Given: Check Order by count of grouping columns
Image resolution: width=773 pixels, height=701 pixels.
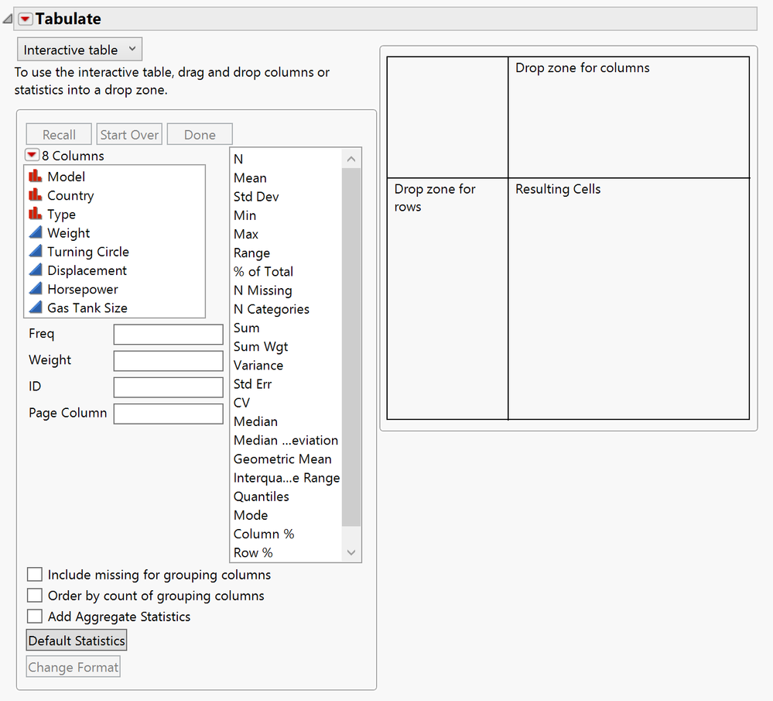Looking at the screenshot, I should pos(33,596).
